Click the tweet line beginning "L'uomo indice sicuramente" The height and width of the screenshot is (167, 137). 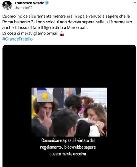click(66, 16)
